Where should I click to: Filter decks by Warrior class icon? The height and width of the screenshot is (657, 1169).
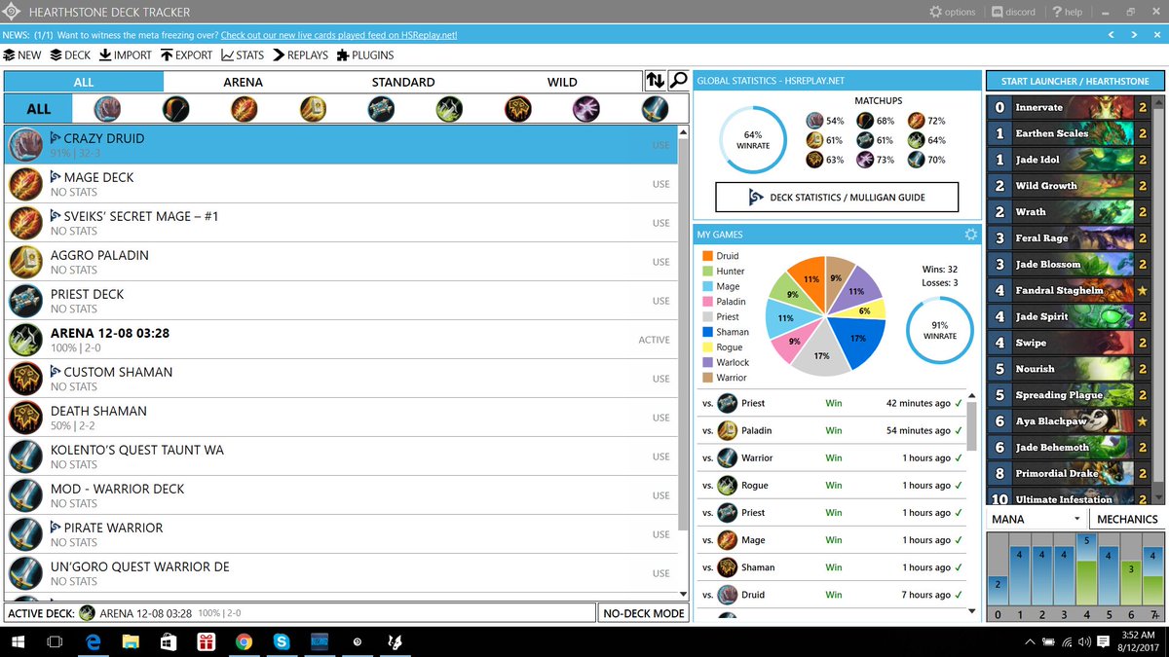[655, 108]
